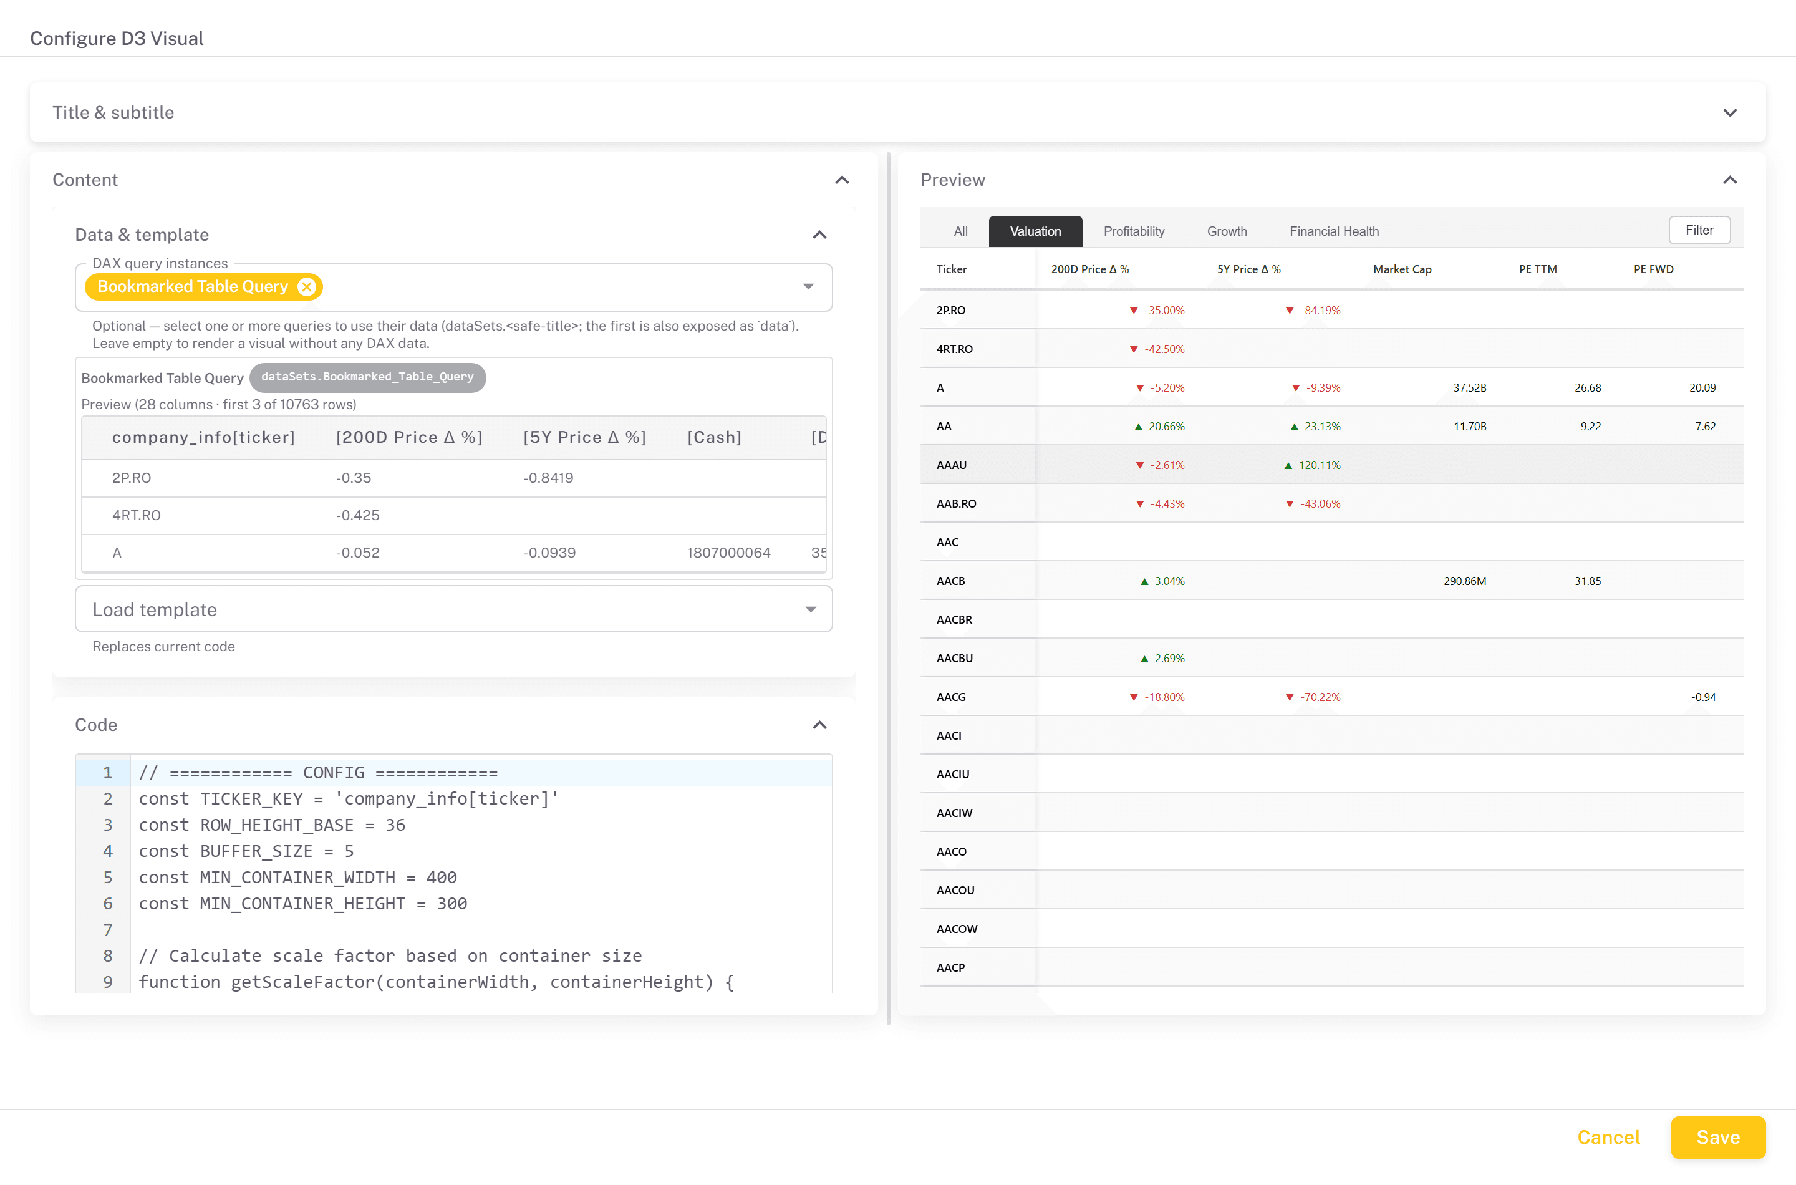Remove the Bookmarked Table Query chip

click(x=307, y=286)
